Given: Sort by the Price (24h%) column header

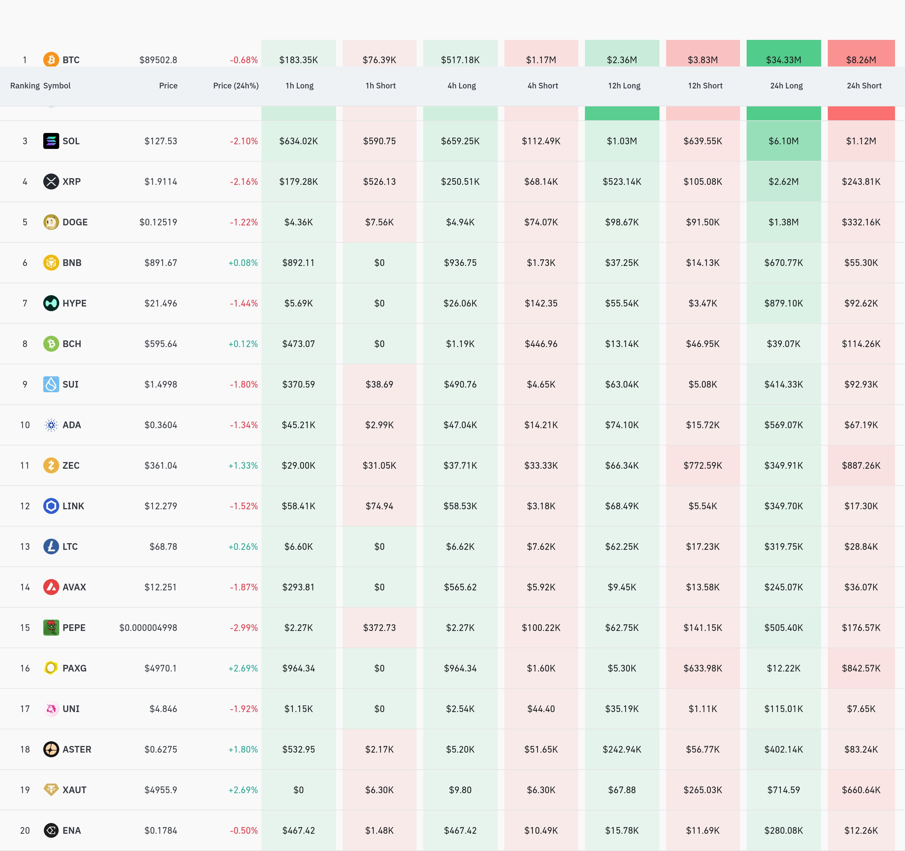Looking at the screenshot, I should click(x=235, y=85).
